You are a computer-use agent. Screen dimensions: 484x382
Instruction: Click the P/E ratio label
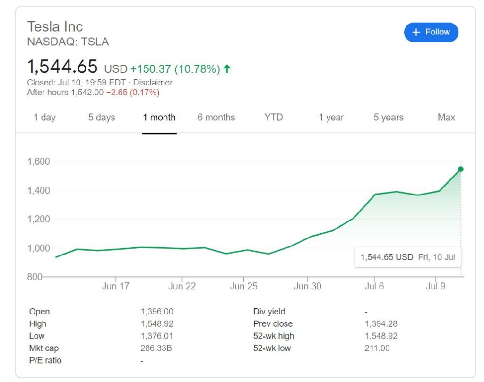coord(45,360)
